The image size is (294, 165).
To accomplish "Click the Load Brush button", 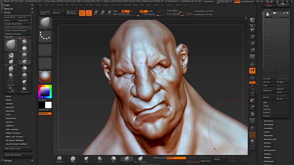I will click(11, 17).
